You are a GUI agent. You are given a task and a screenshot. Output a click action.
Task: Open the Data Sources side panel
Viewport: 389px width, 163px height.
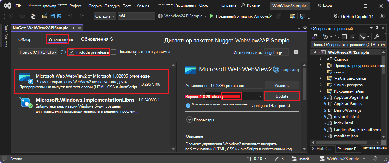pyautogui.click(x=6, y=36)
